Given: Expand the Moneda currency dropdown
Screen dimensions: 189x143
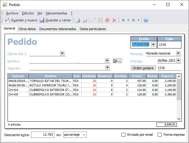Looking at the screenshot, I should pos(178,53).
